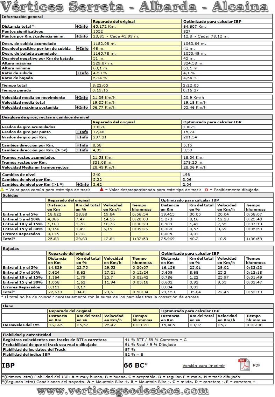The height and width of the screenshot is (397, 275).
Task: Open +Info for Grados de giro por Km.
Action: [x=82, y=137]
